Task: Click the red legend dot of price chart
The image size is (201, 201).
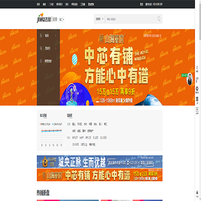Action: pyautogui.click(x=41, y=124)
